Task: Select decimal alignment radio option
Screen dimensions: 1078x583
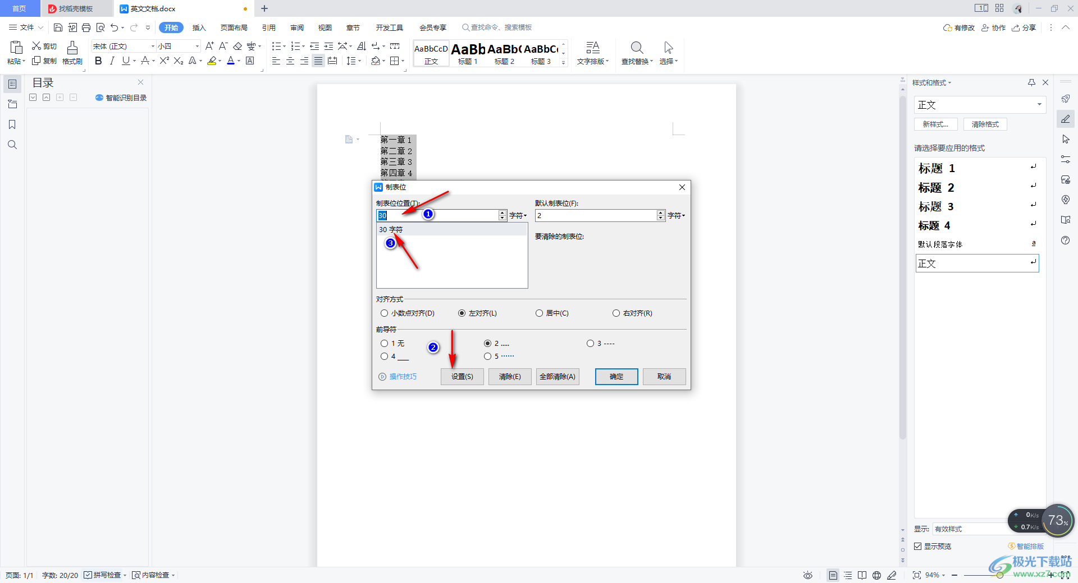Action: 384,313
